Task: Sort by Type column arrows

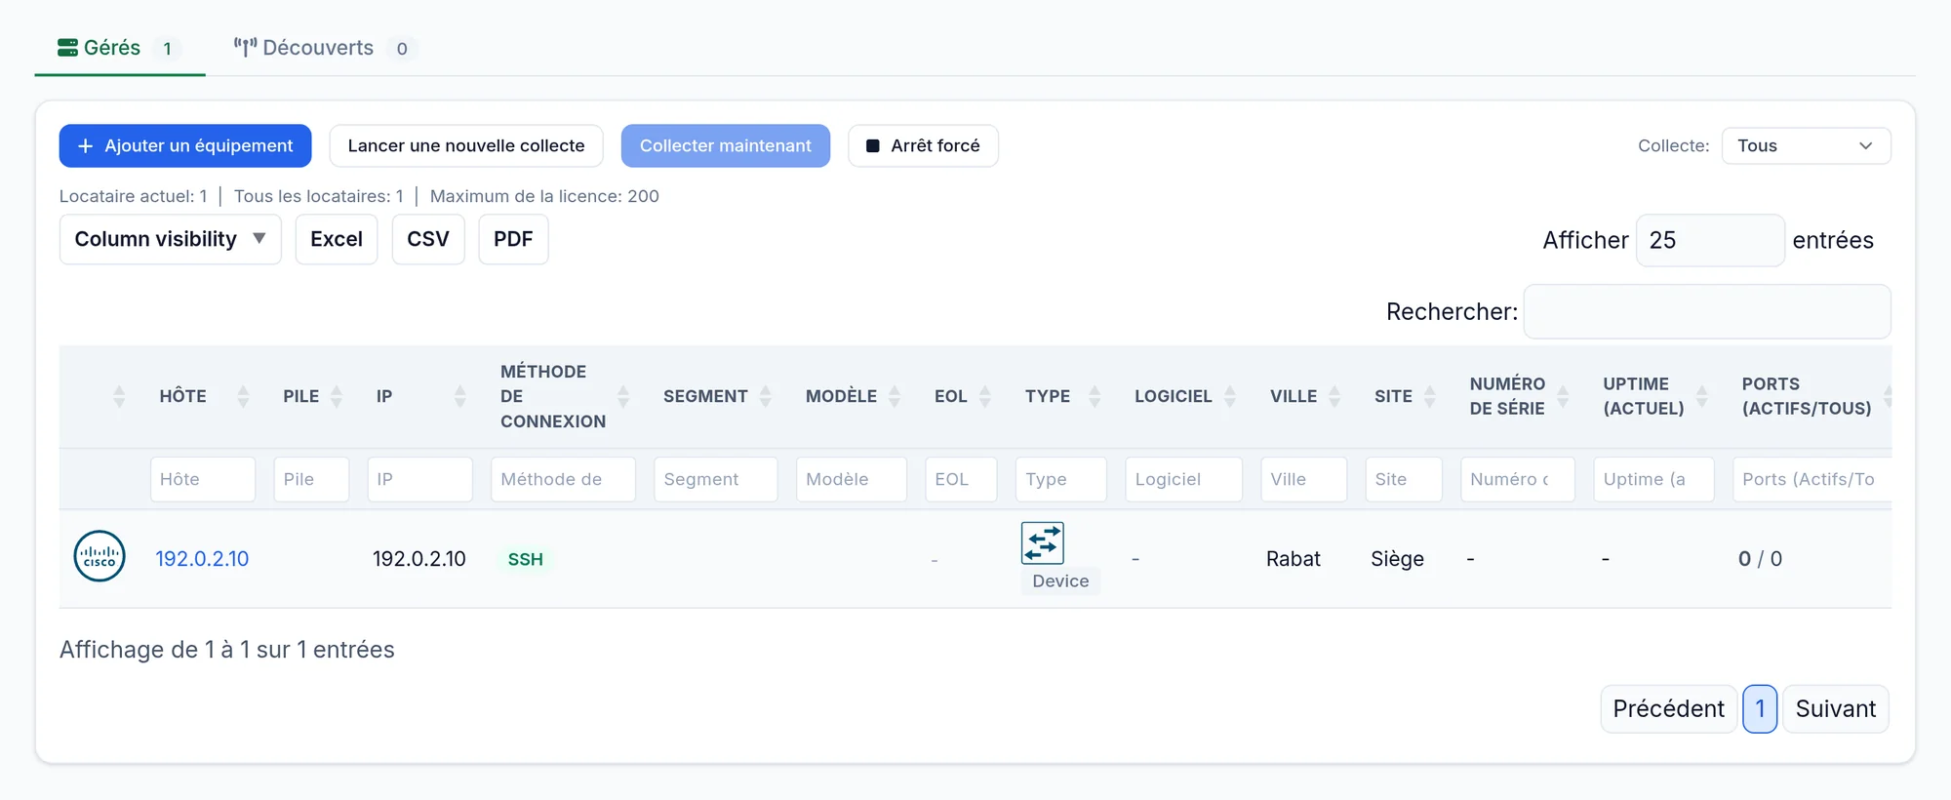Action: (x=1095, y=396)
